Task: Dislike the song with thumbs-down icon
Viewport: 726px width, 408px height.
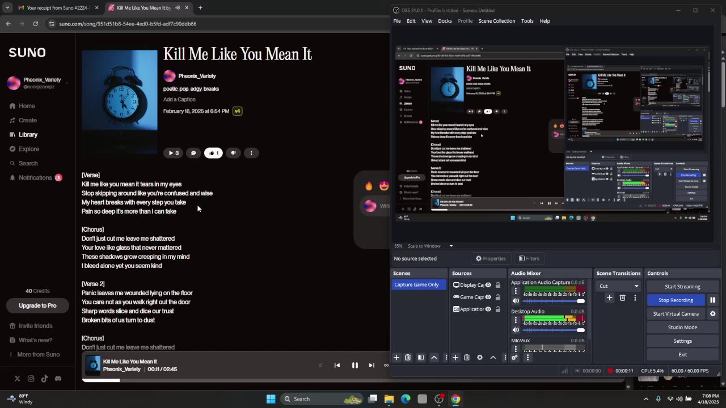Action: click(233, 153)
